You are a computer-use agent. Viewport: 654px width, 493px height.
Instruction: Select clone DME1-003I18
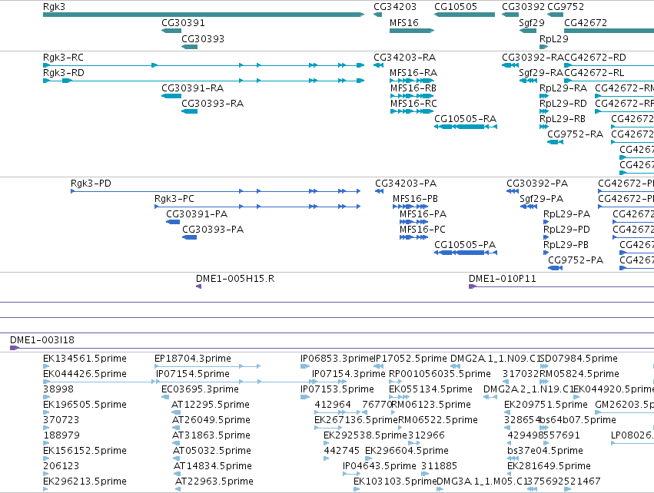(332, 348)
